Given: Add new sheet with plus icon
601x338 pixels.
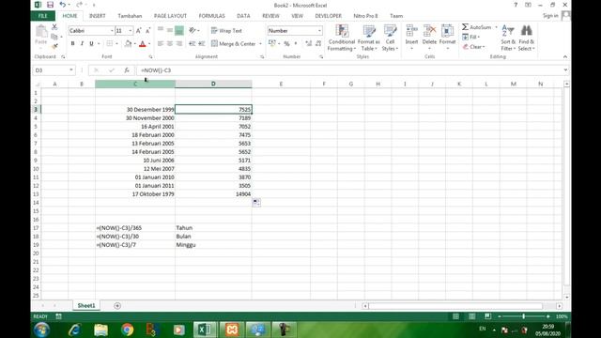Looking at the screenshot, I should (117, 305).
